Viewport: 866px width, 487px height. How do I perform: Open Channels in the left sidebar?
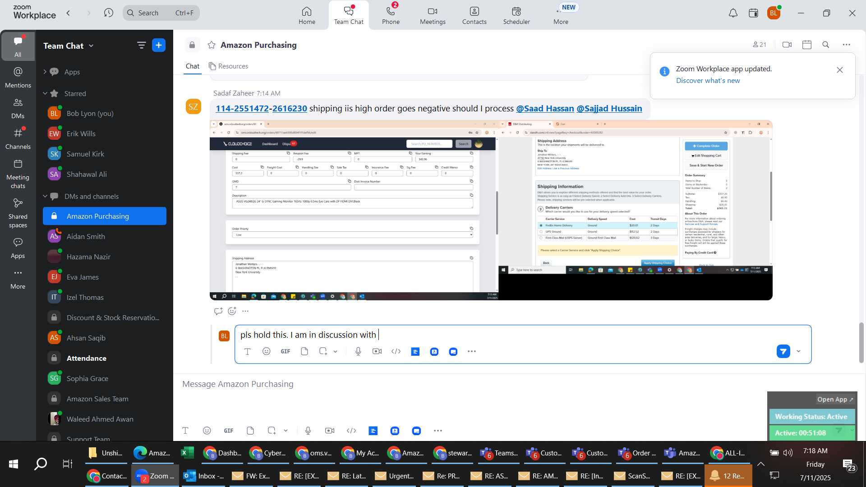point(18,139)
